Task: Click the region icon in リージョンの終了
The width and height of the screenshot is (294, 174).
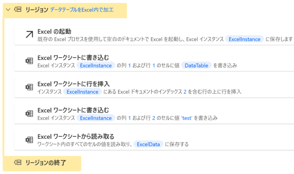Action: tap(18, 162)
